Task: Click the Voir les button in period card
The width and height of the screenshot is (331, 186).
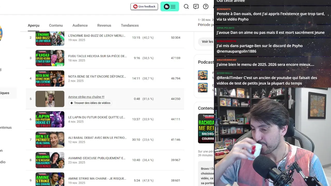Action: pos(206,42)
